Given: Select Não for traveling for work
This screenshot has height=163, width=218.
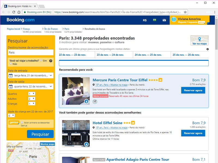Looking at the screenshot, I should pyautogui.click(x=11, y=64).
